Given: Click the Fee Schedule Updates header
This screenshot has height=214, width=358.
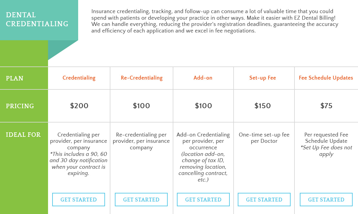Looking at the screenshot, I should (326, 78).
